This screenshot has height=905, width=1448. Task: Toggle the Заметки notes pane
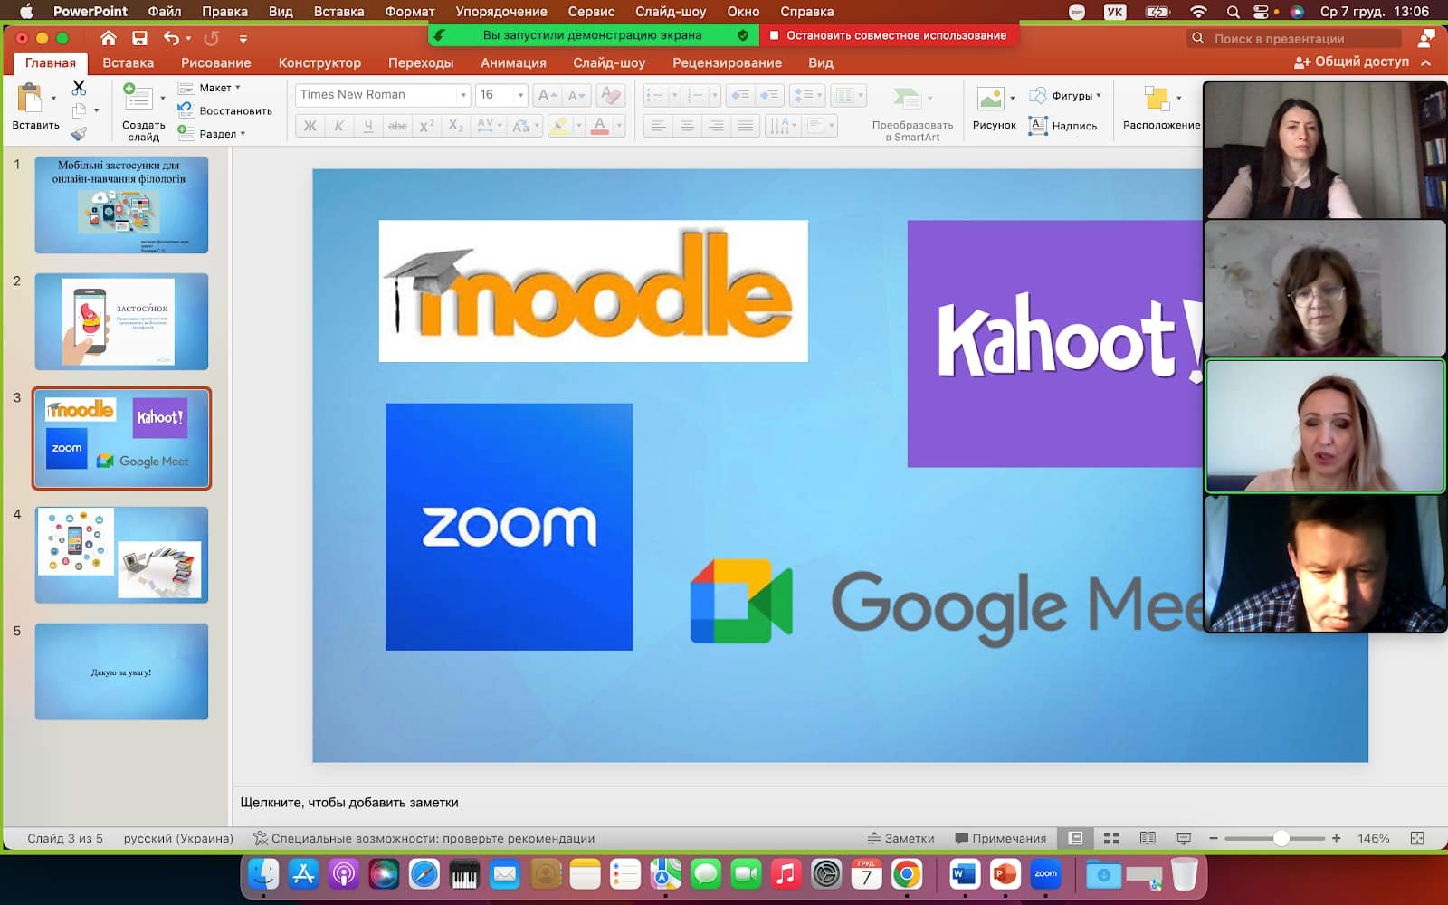coord(900,839)
